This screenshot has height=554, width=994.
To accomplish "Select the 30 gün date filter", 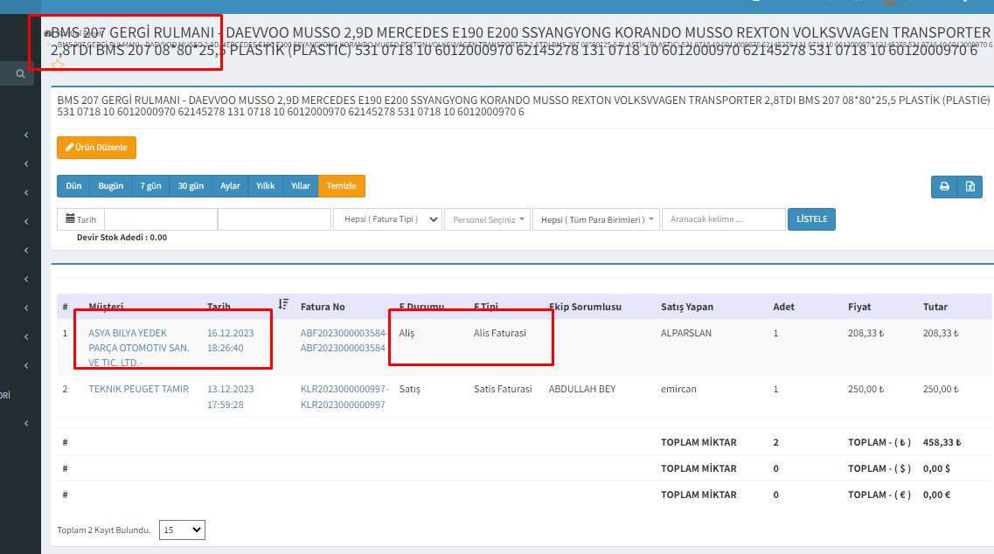I will point(191,186).
